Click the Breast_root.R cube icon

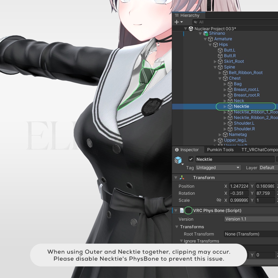tap(230, 95)
